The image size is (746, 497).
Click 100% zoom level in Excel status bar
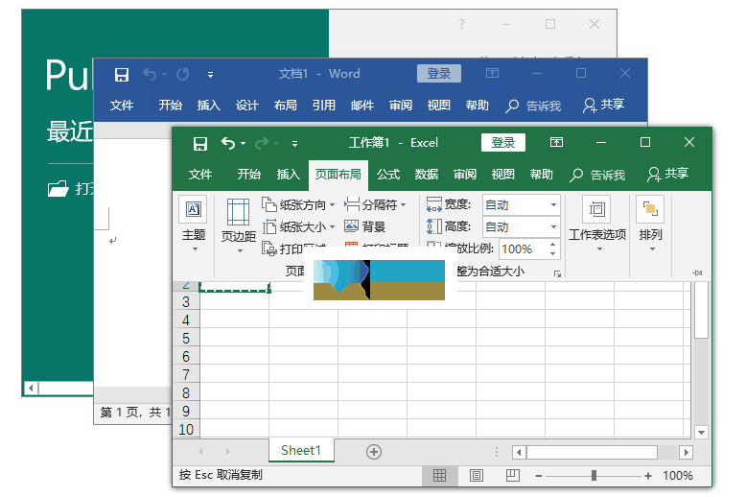[678, 475]
